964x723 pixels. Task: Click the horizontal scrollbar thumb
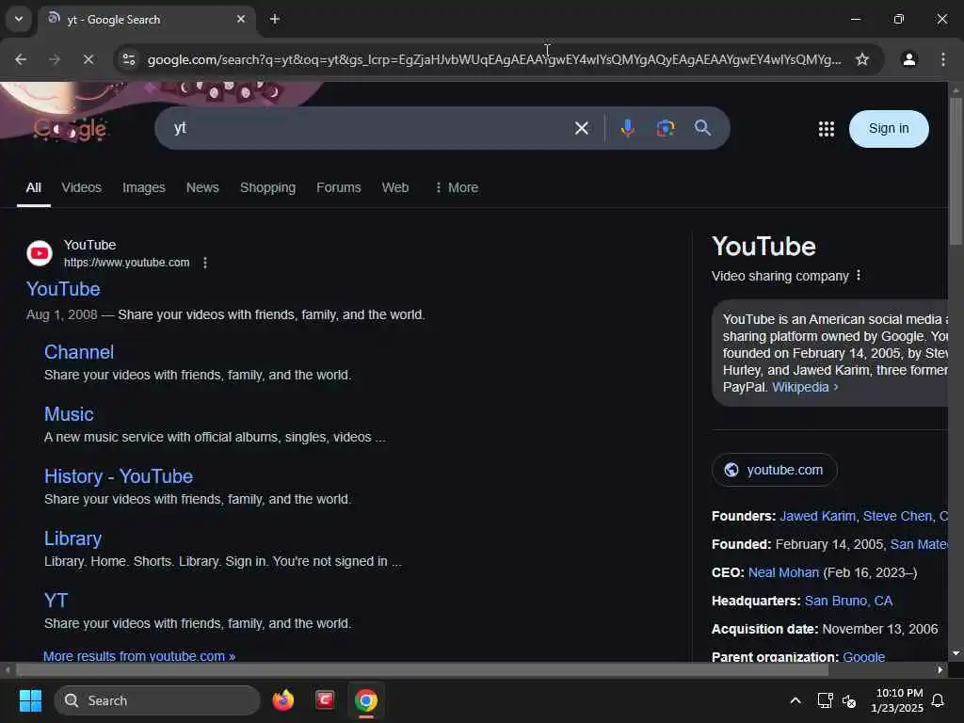422,670
